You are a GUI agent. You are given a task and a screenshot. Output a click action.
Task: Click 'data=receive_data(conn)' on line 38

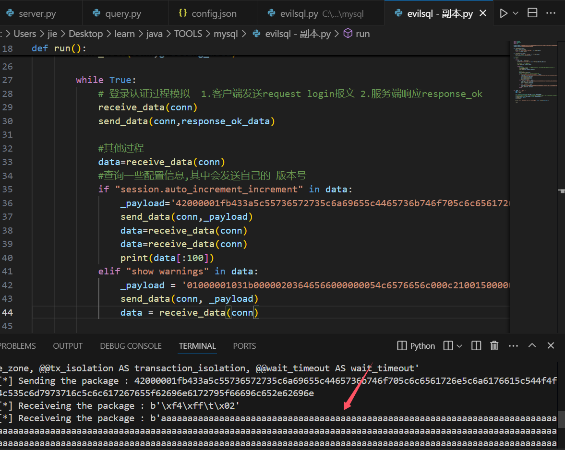(x=184, y=230)
